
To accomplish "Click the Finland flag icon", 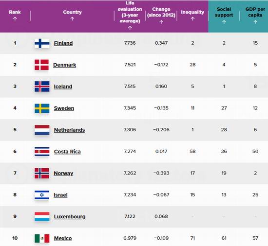I will [42, 43].
